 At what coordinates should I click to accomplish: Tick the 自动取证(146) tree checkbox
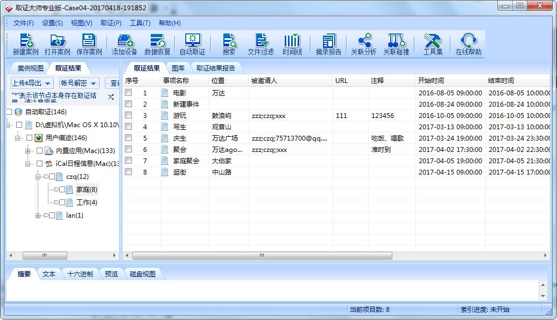(9, 112)
